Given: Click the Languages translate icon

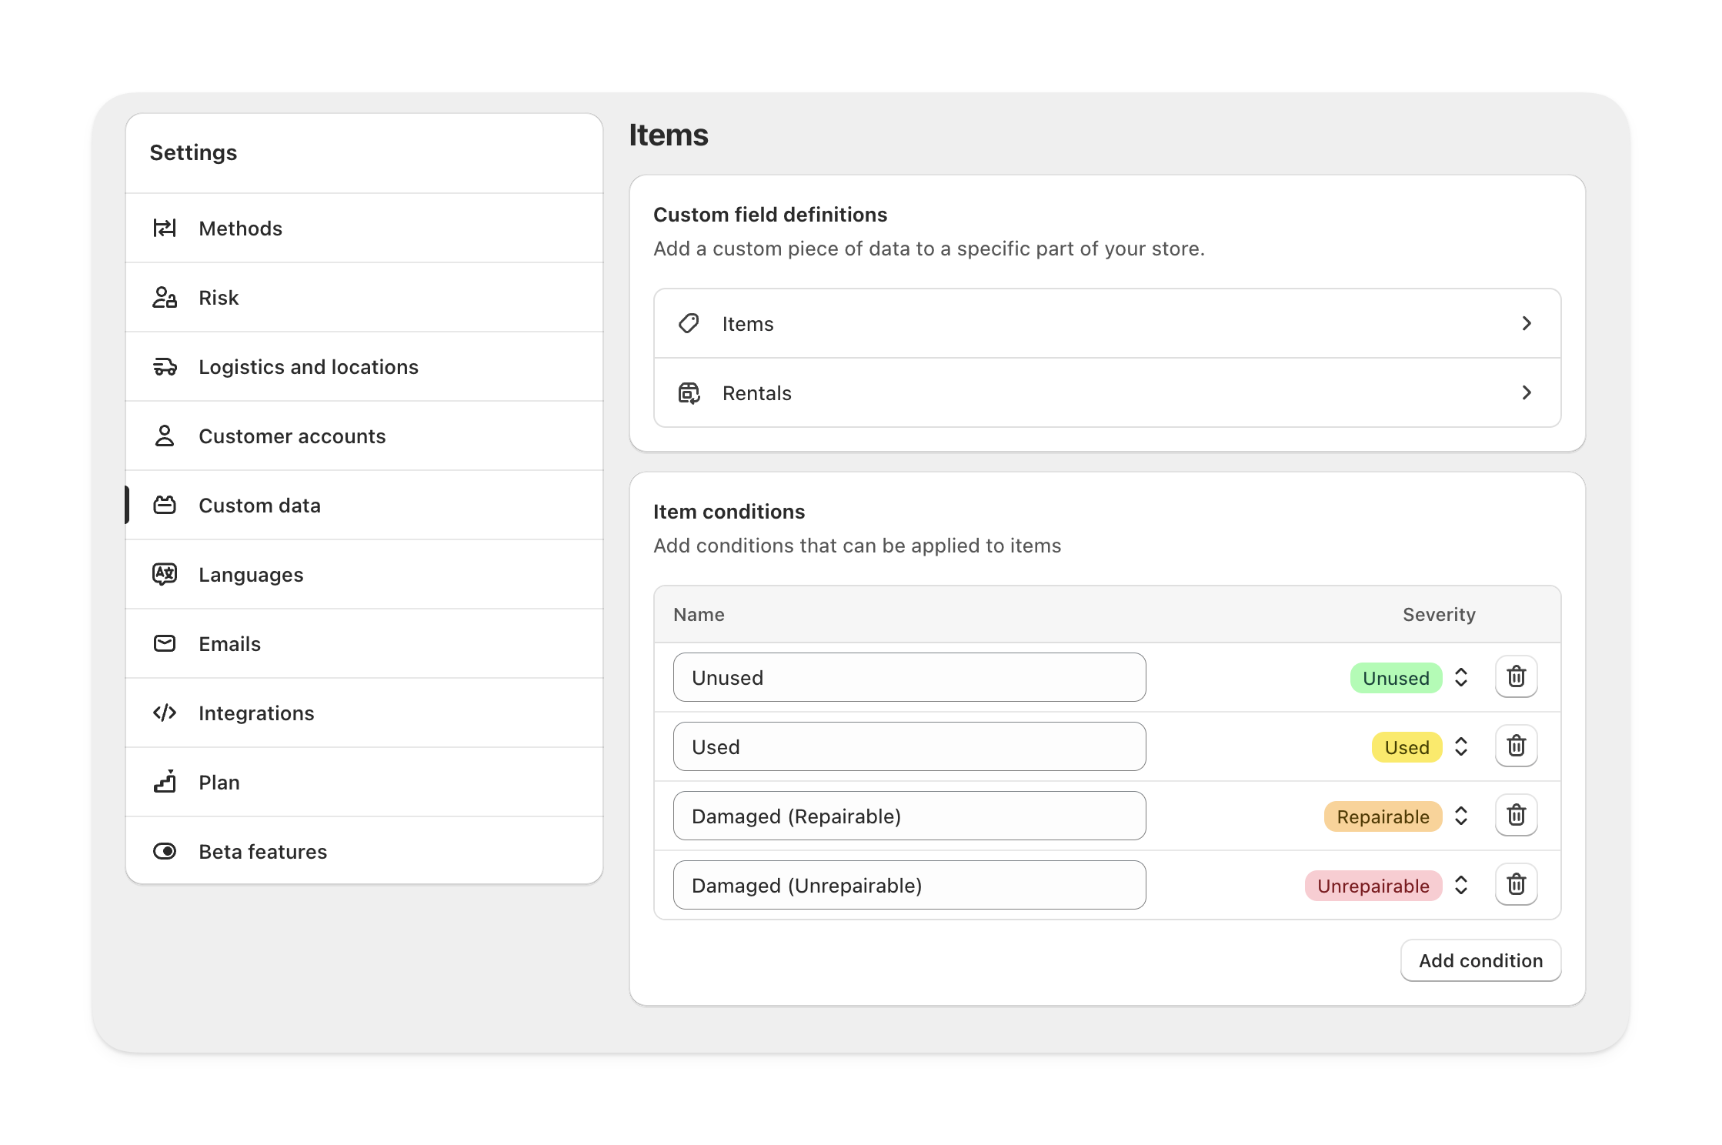Looking at the screenshot, I should [x=165, y=574].
